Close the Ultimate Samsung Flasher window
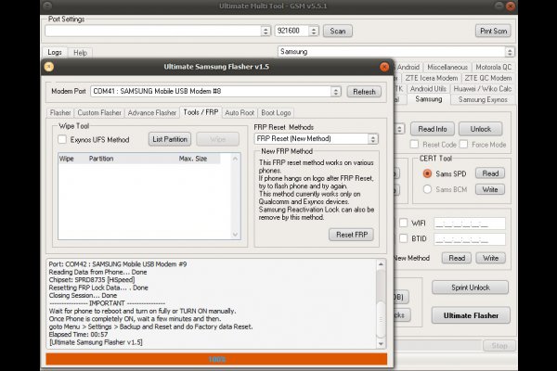The image size is (557, 371). click(384, 67)
